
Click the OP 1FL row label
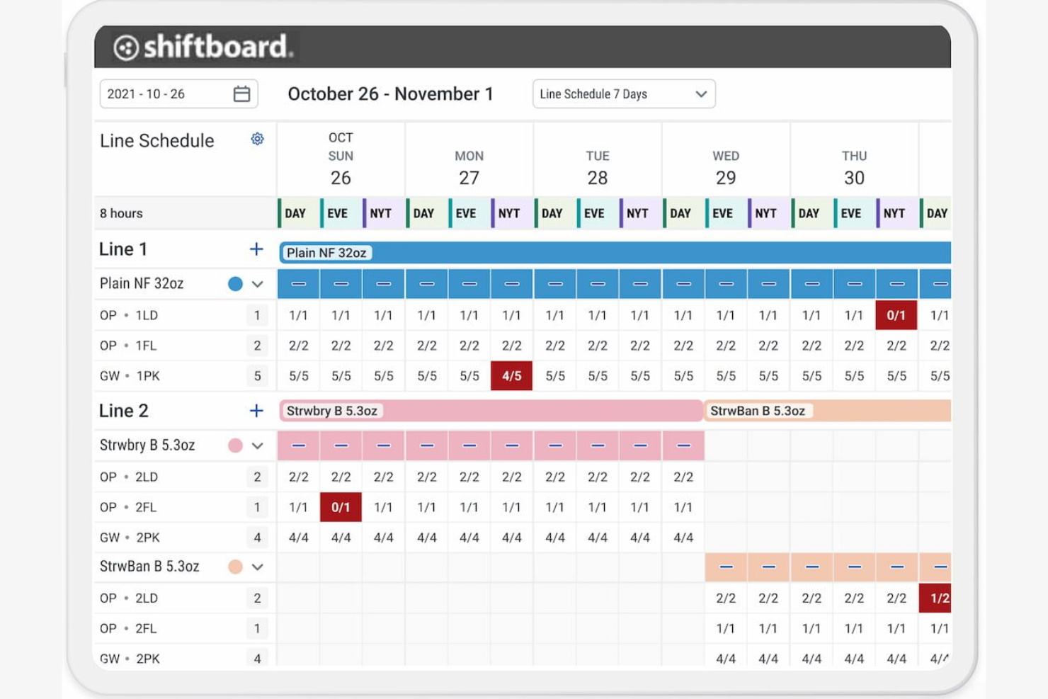click(x=128, y=346)
